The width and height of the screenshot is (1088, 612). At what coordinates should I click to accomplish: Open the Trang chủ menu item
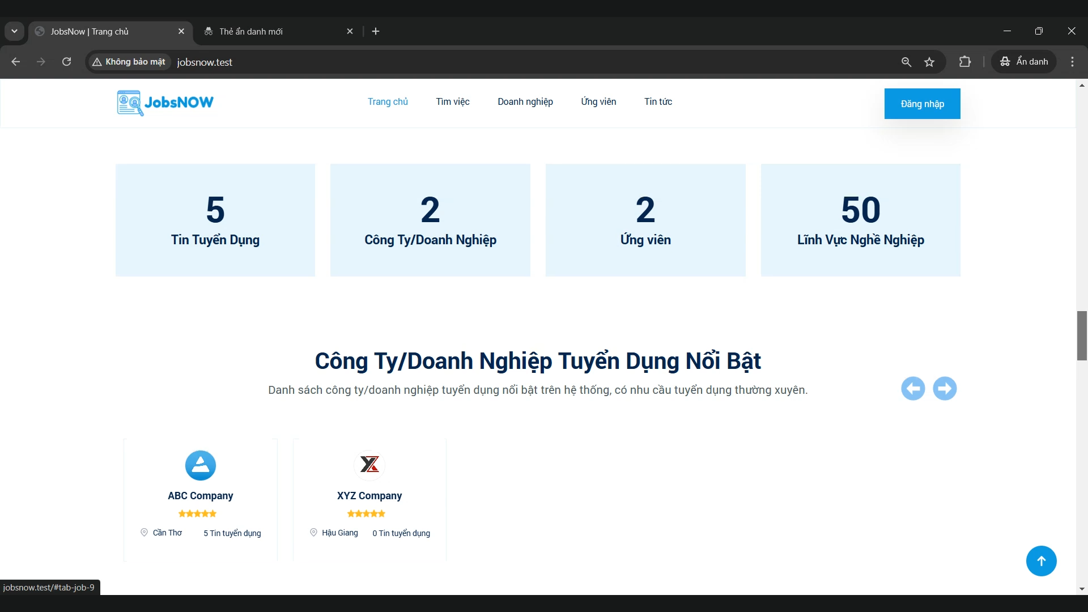tap(388, 102)
